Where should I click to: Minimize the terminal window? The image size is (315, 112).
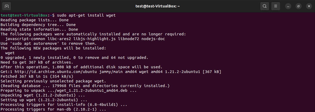pyautogui.click(x=288, y=6)
